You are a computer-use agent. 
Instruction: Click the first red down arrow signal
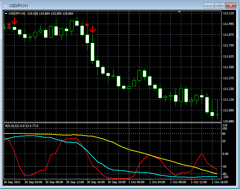coord(14,21)
